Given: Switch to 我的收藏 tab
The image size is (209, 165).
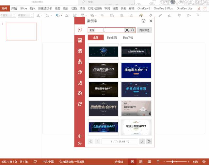Looking at the screenshot, I should tap(112, 38).
